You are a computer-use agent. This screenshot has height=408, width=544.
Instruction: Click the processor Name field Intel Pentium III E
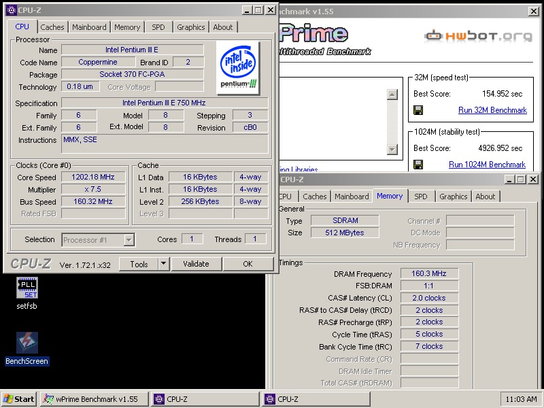tap(132, 50)
